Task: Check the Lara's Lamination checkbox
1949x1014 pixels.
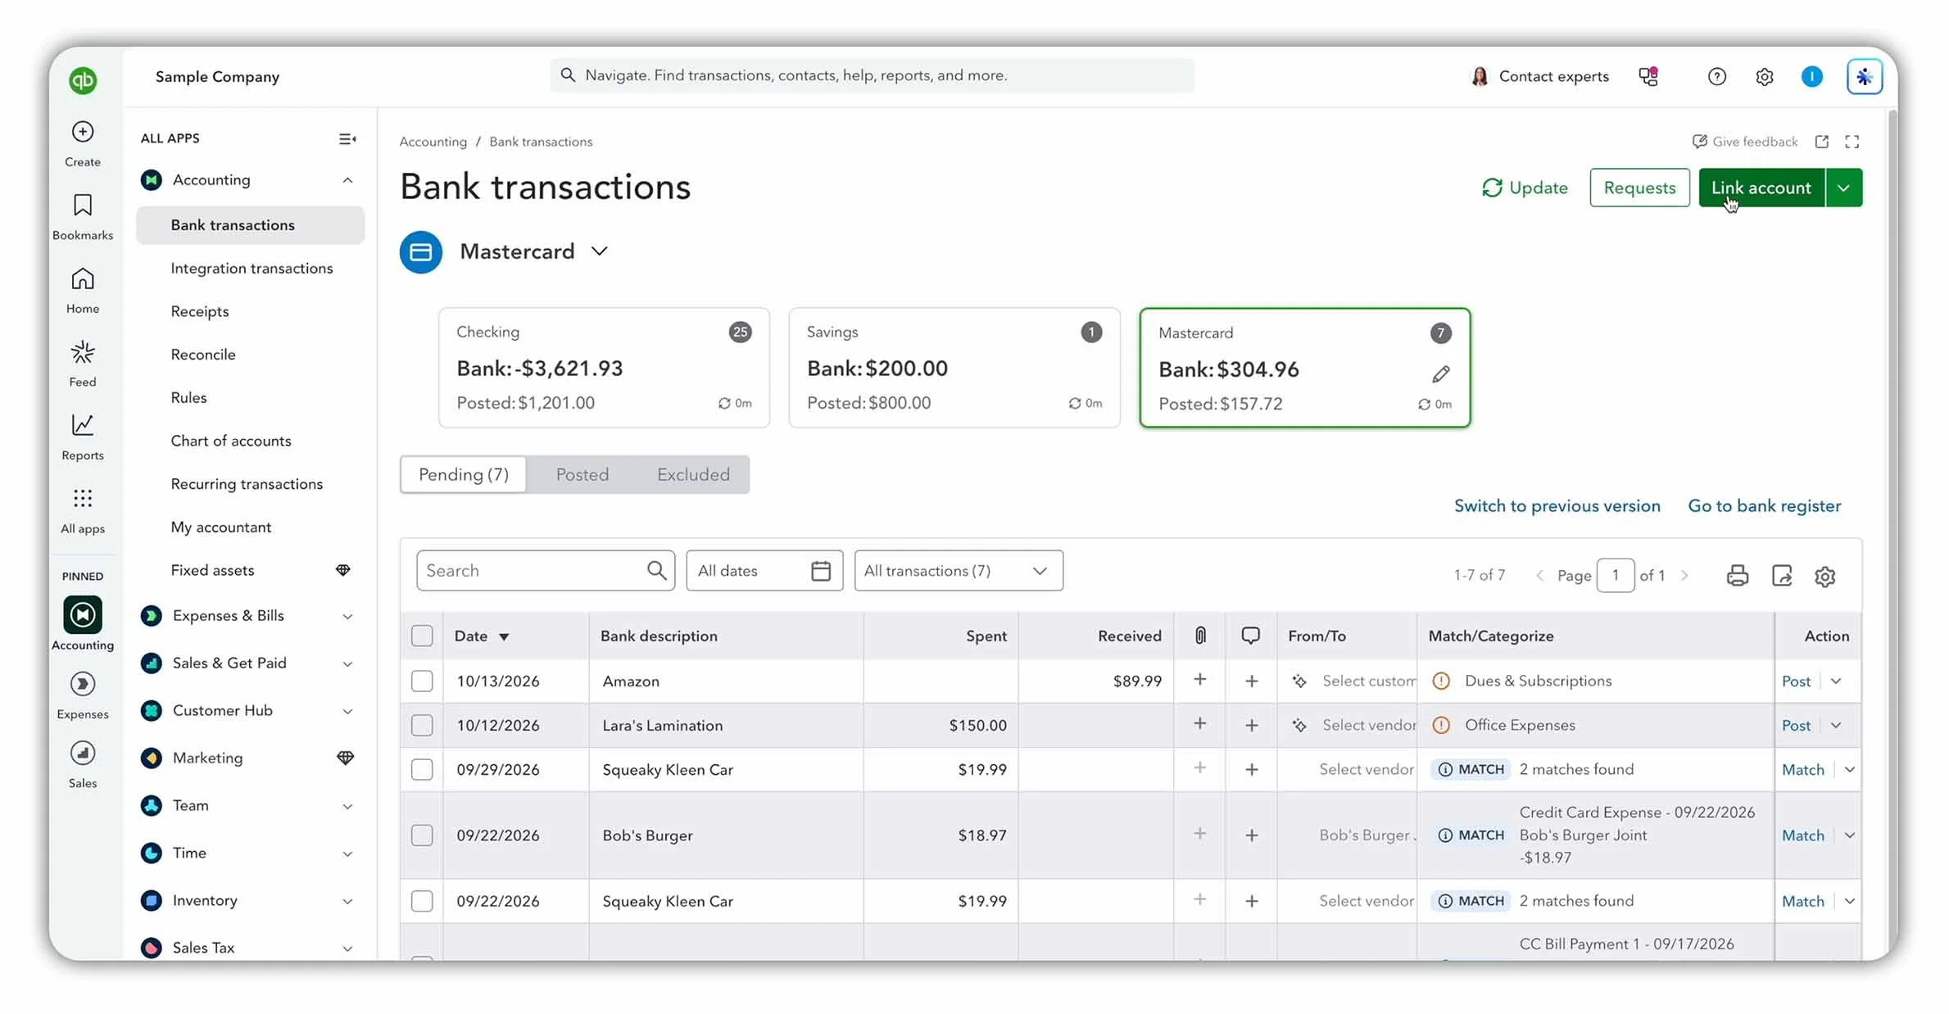Action: pos(422,725)
